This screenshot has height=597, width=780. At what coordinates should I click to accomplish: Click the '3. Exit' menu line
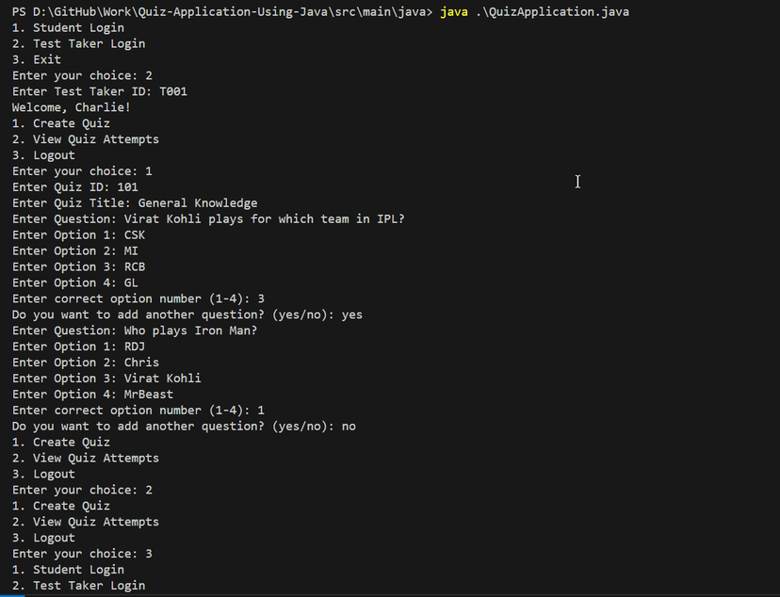(x=37, y=59)
